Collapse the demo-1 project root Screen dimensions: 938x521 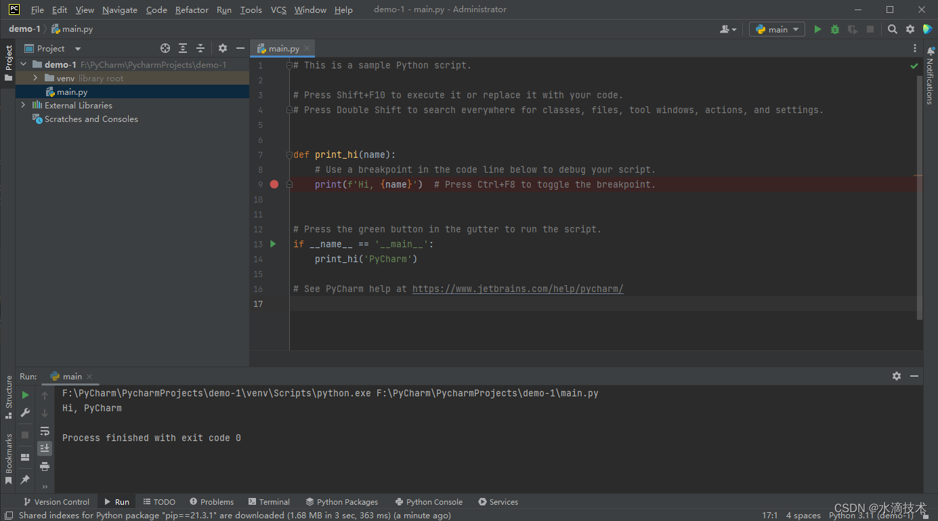coord(24,64)
